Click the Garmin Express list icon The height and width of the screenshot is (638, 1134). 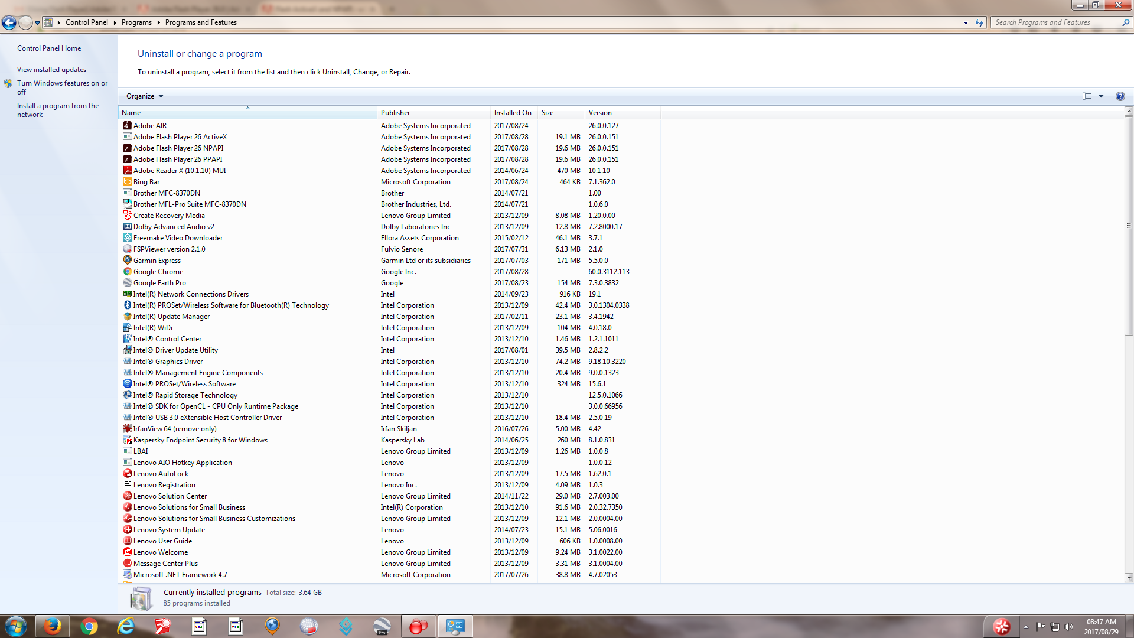click(x=127, y=261)
